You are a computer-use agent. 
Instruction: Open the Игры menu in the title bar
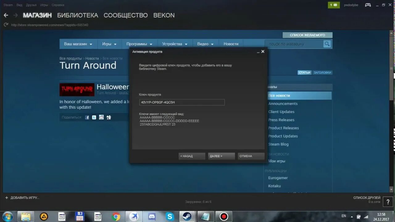pyautogui.click(x=44, y=5)
